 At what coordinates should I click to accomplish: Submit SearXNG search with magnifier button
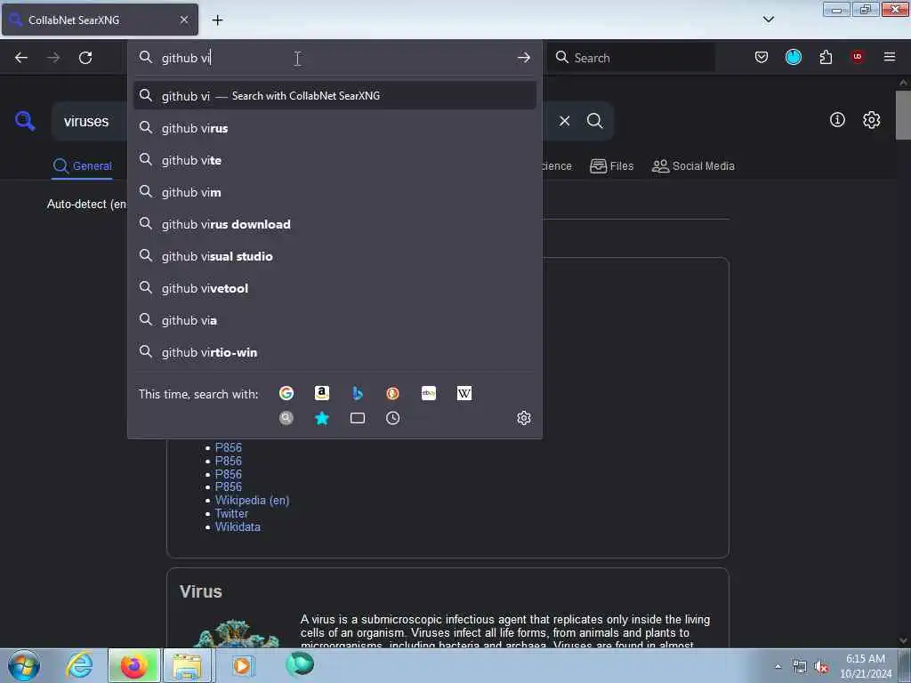tap(595, 121)
